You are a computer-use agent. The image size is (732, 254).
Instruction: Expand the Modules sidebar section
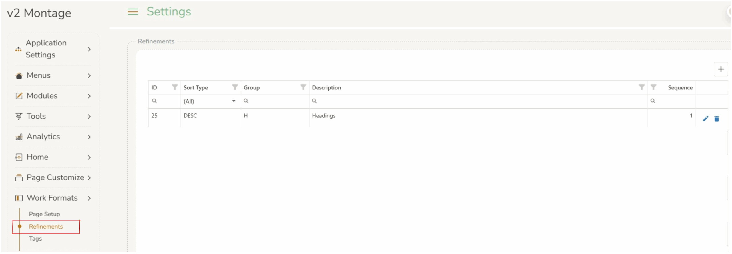(53, 96)
